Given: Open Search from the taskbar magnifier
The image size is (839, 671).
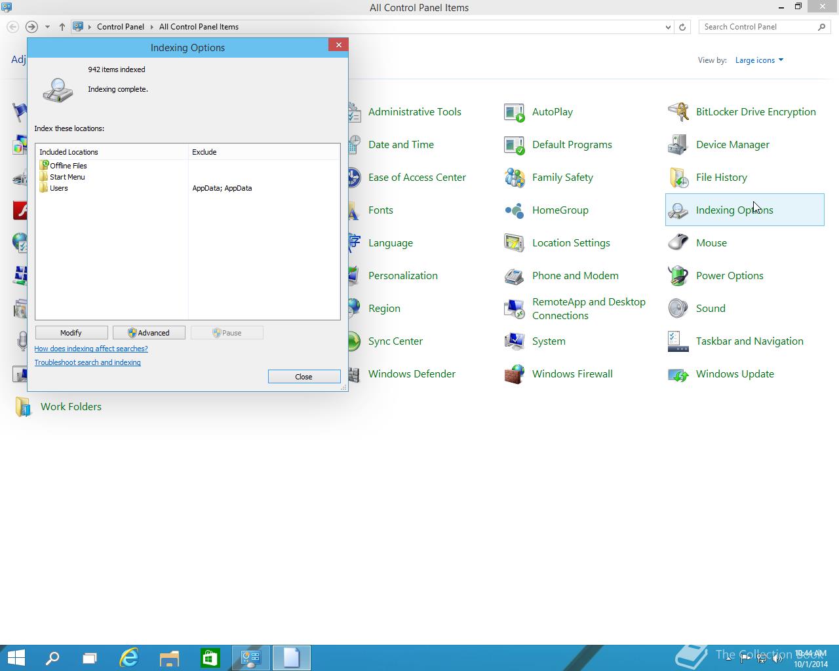Looking at the screenshot, I should click(52, 658).
